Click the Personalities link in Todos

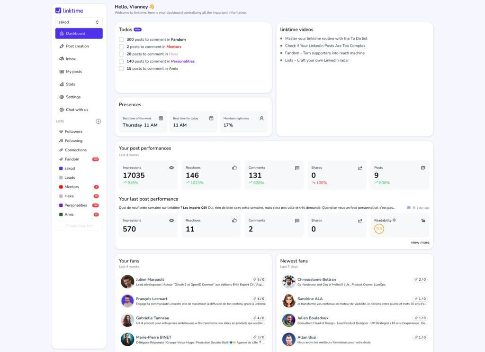(x=183, y=61)
